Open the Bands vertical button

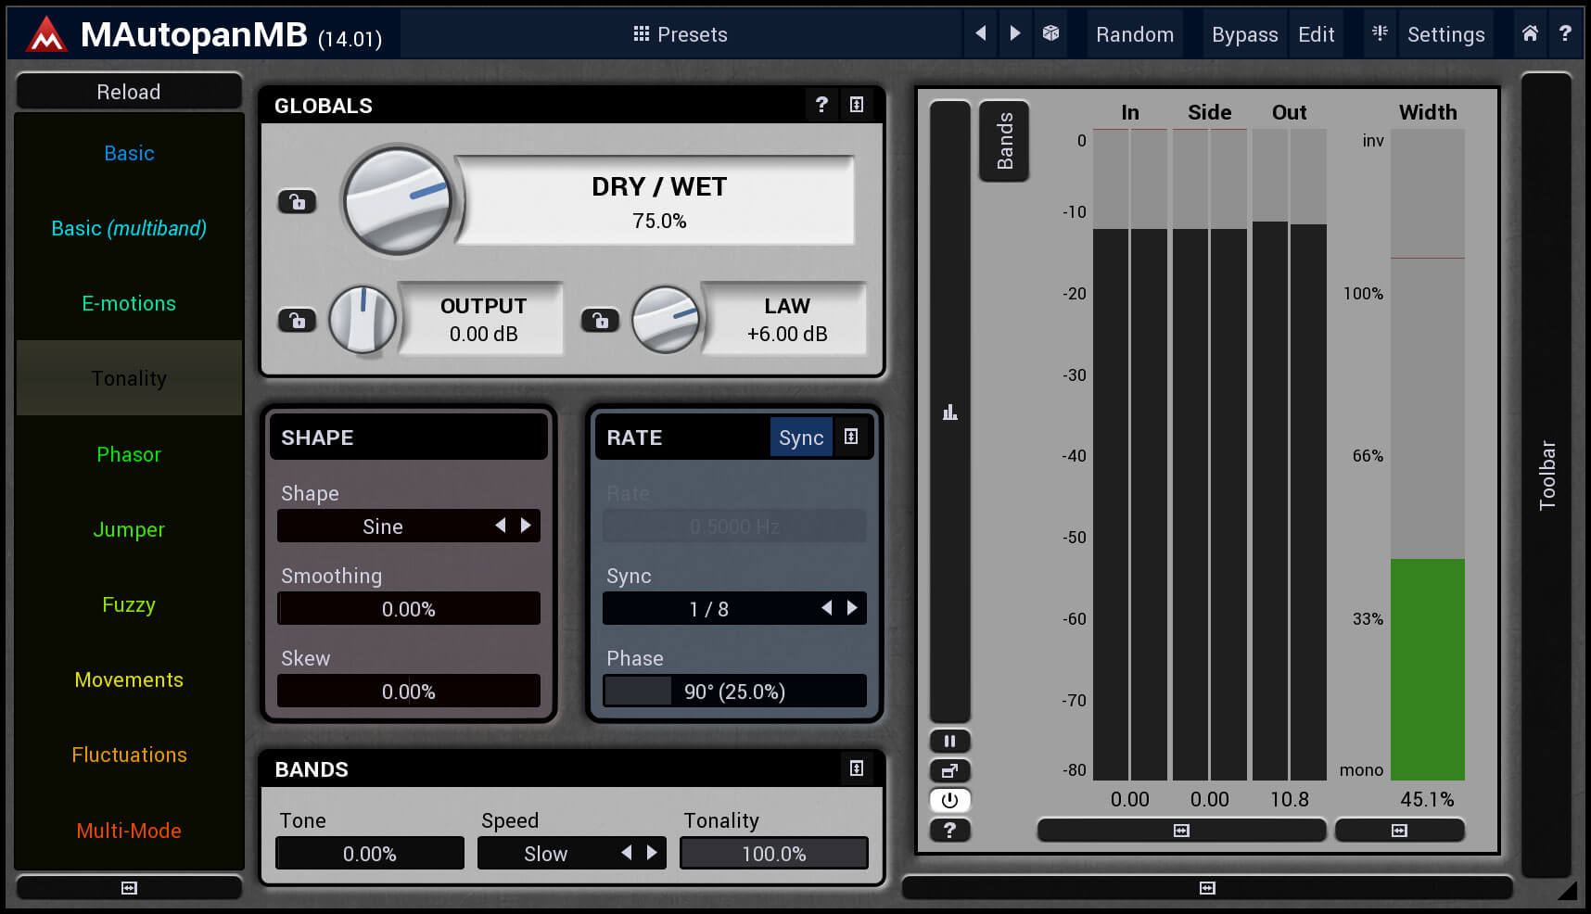tap(1004, 141)
